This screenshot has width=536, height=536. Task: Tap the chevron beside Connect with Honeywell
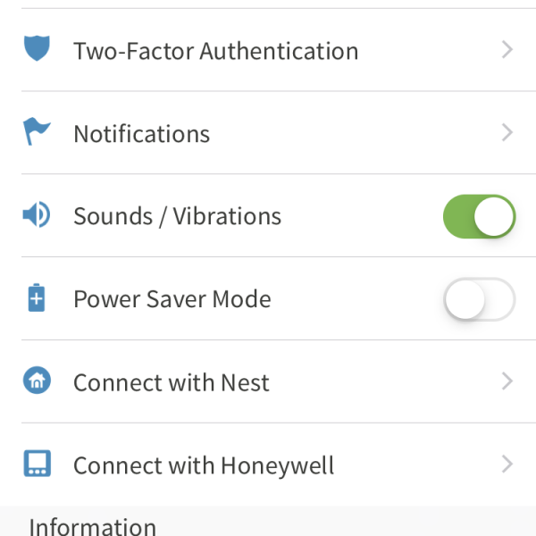(507, 465)
